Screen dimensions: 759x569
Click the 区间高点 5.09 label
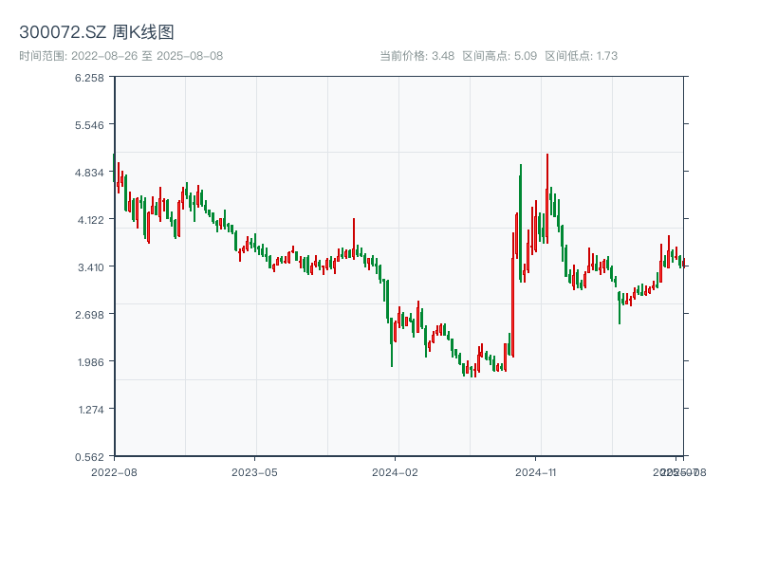click(500, 56)
